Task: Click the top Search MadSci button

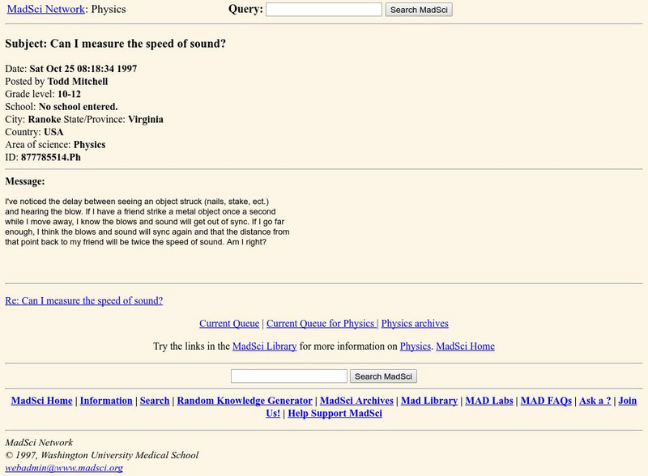Action: tap(419, 10)
